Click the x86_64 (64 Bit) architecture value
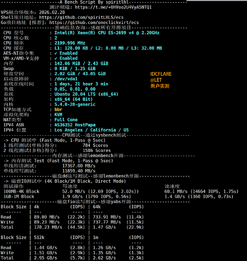 point(74,99)
